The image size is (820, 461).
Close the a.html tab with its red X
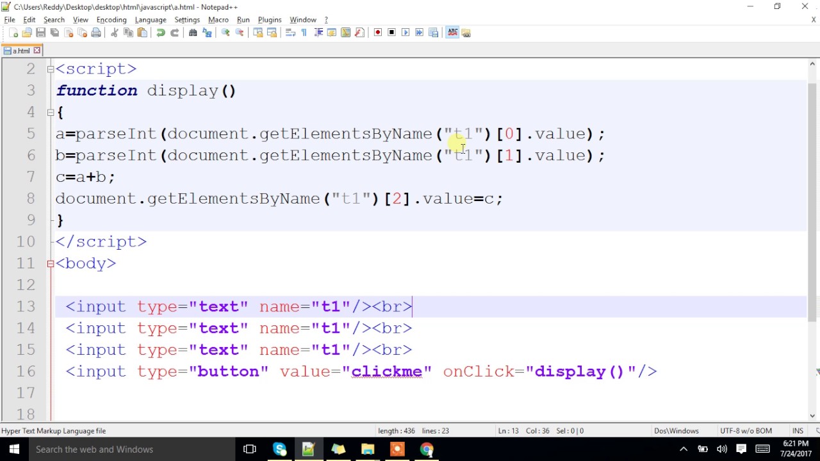coord(37,51)
